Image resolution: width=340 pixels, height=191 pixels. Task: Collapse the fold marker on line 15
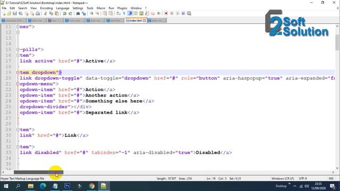(x=18, y=49)
